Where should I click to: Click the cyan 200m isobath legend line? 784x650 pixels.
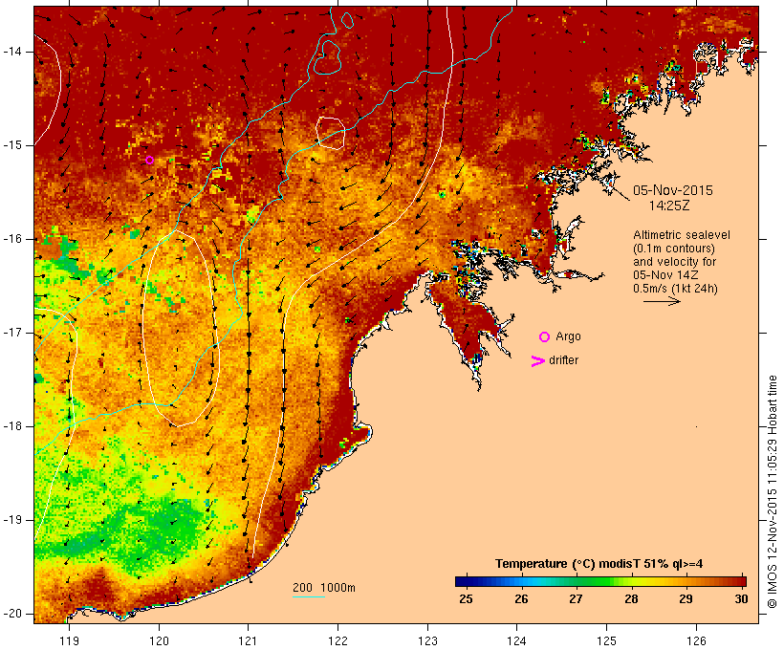309,596
